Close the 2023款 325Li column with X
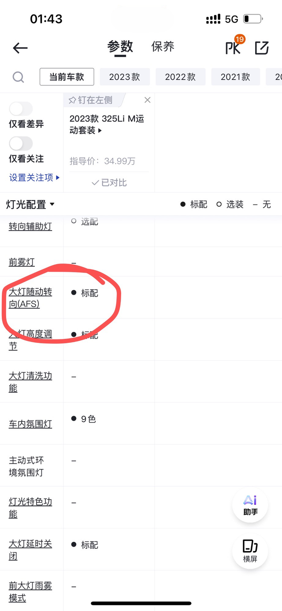 (x=147, y=100)
